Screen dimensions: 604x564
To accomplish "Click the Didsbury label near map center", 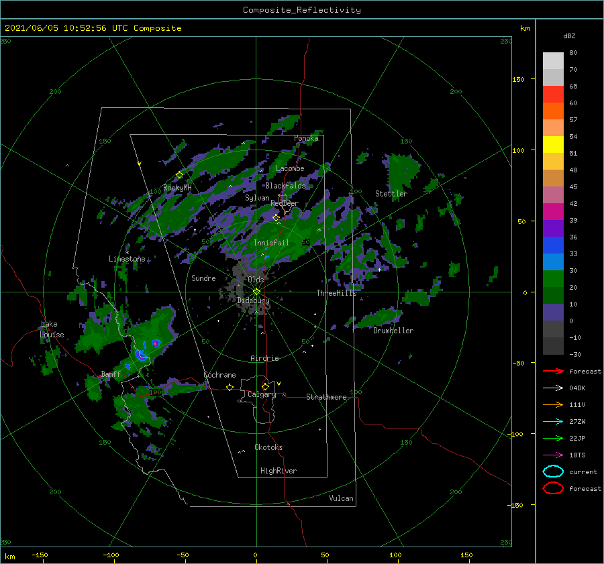I will coord(253,300).
